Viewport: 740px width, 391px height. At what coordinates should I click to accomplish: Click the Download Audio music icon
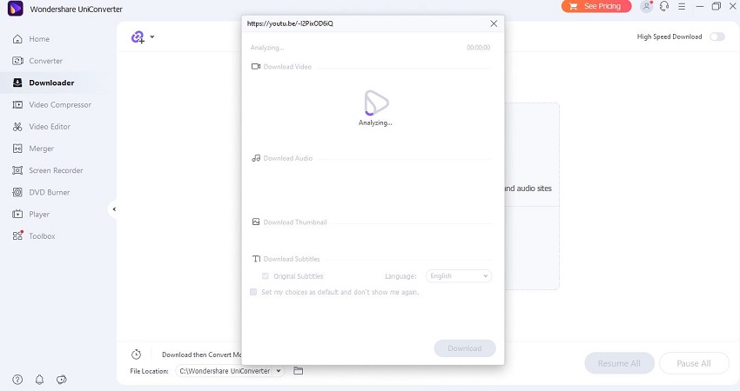256,158
